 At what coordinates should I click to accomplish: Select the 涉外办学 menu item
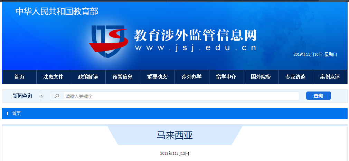(192, 77)
